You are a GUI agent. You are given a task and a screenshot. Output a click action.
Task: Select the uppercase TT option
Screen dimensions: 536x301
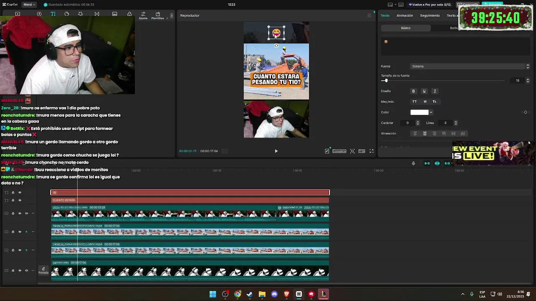415,102
